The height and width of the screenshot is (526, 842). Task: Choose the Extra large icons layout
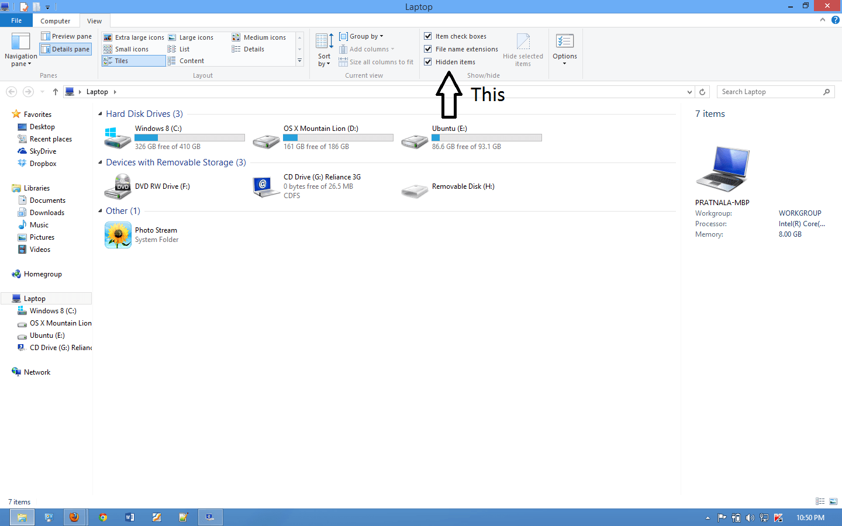click(x=134, y=37)
